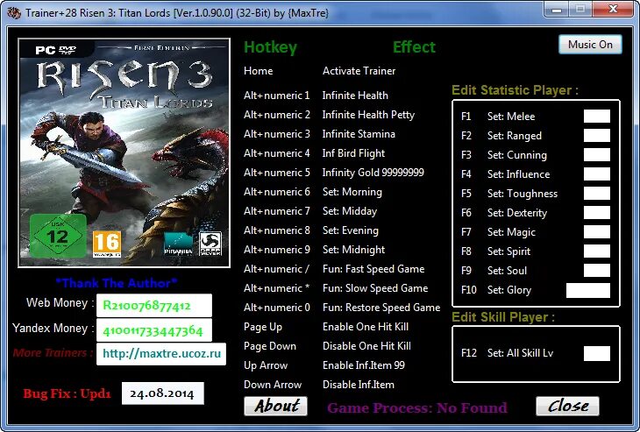Click the Close button at bottom
Viewport: 640px width, 432px height.
pyautogui.click(x=567, y=406)
